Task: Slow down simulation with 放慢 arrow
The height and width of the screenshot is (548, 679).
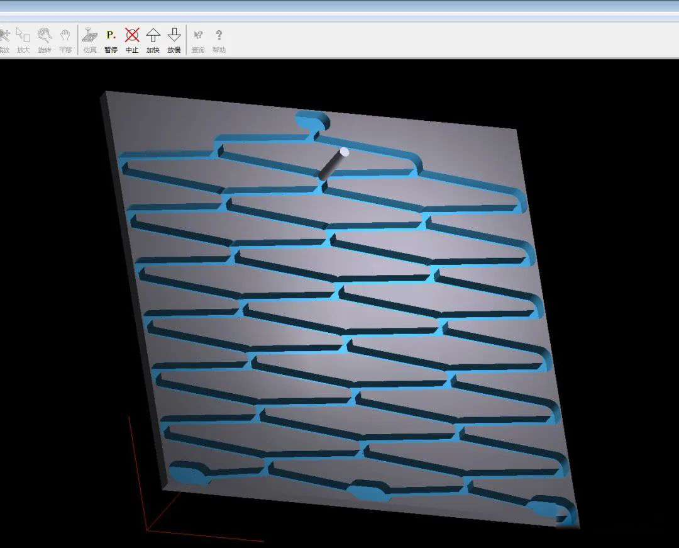Action: (x=174, y=39)
